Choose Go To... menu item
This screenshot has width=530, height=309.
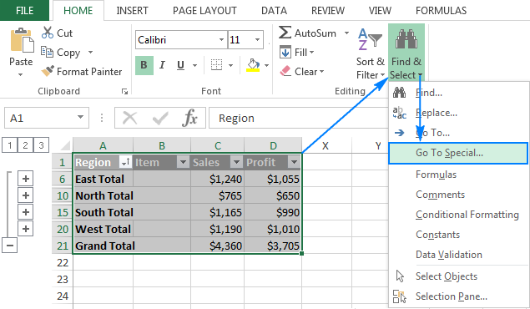[x=458, y=133]
